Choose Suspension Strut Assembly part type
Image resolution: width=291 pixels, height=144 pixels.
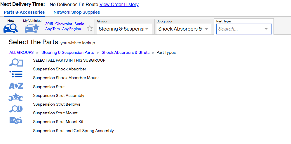click(59, 95)
